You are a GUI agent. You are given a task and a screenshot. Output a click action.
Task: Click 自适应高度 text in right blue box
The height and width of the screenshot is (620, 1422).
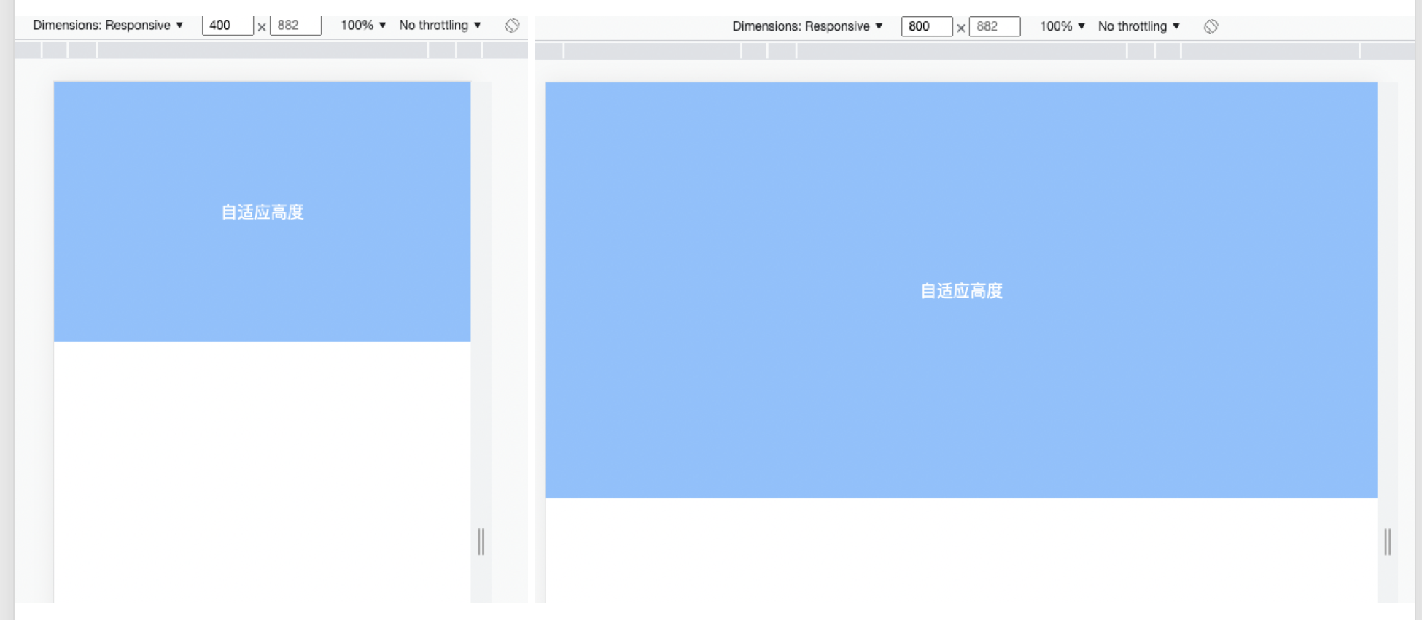[962, 291]
